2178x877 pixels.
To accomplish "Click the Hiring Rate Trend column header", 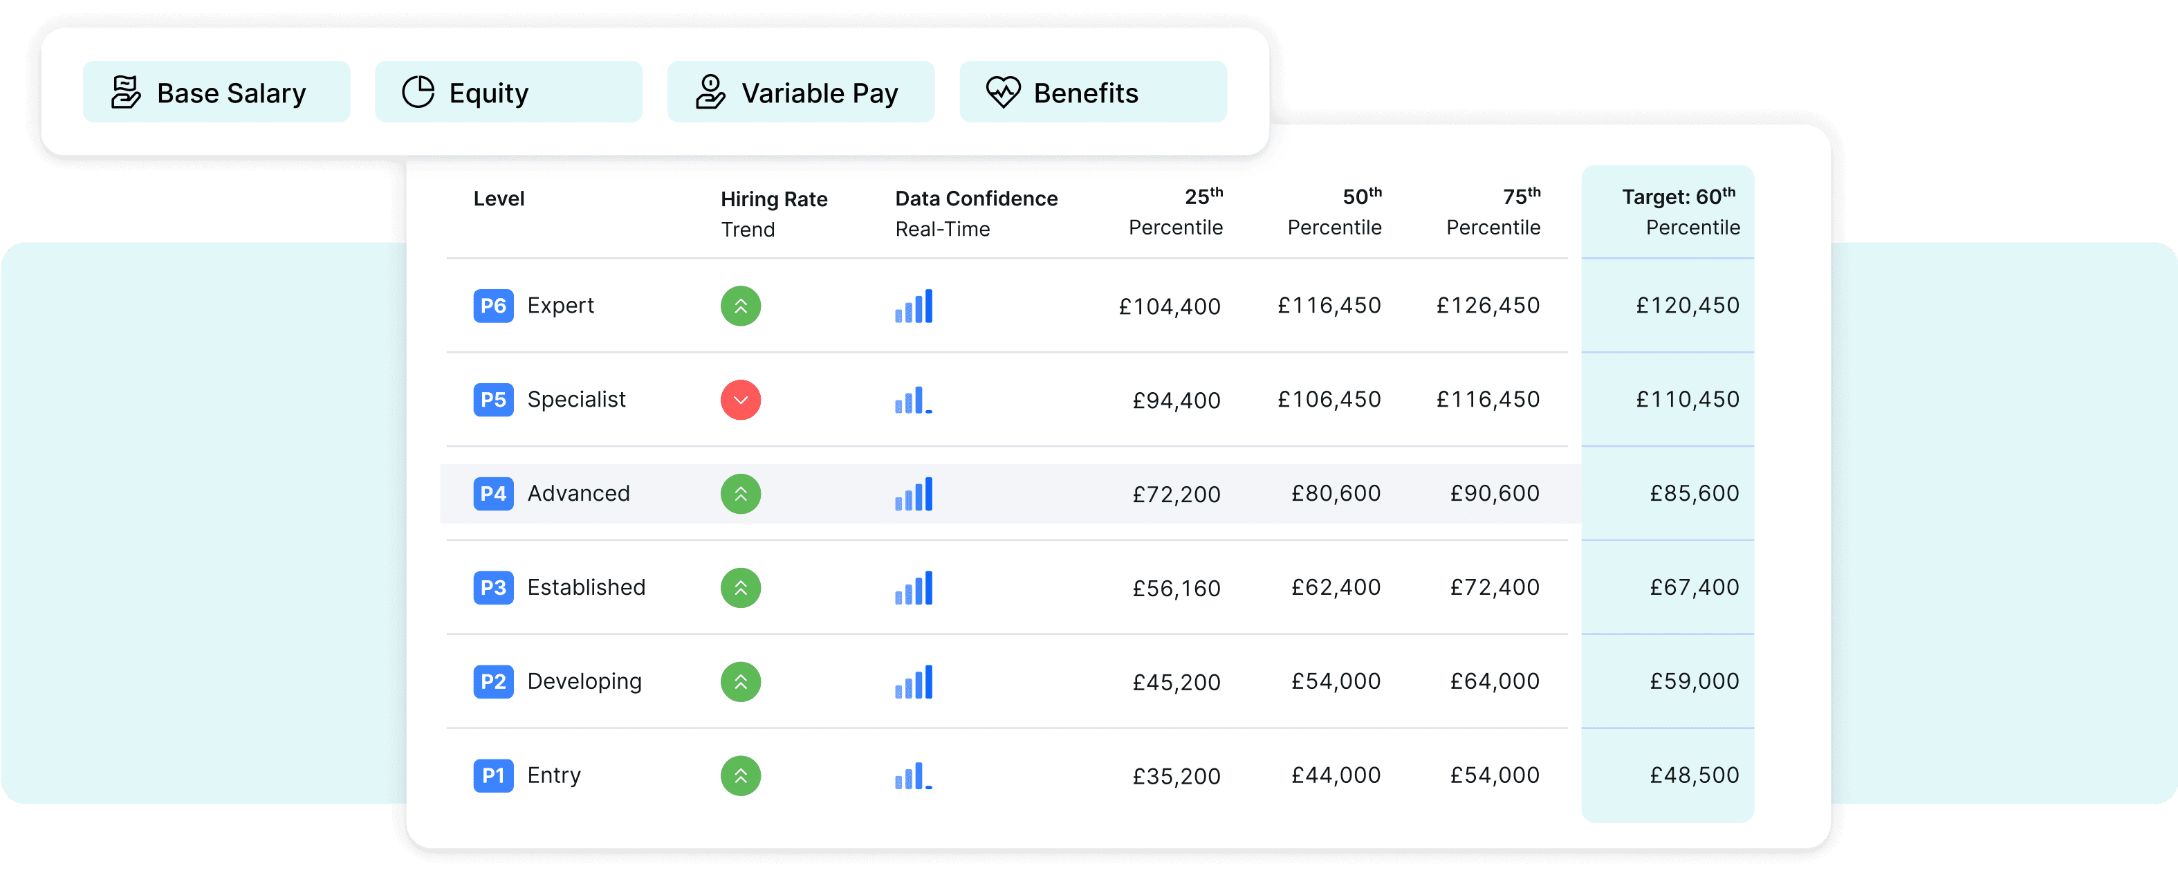I will coord(774,213).
